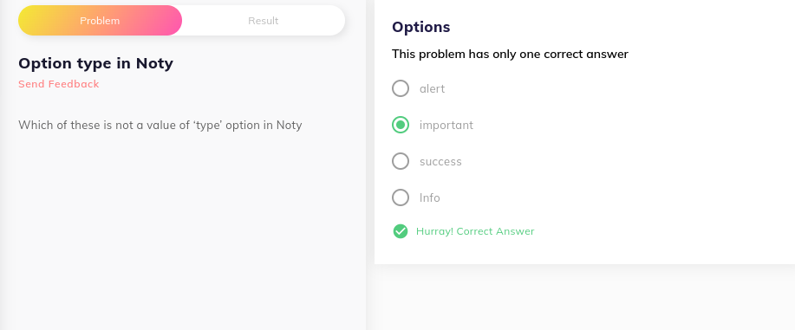Click the 'important' option label text
This screenshot has width=795, height=330.
(x=446, y=126)
